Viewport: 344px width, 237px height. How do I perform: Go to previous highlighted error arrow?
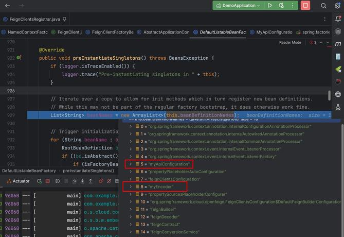click(321, 42)
